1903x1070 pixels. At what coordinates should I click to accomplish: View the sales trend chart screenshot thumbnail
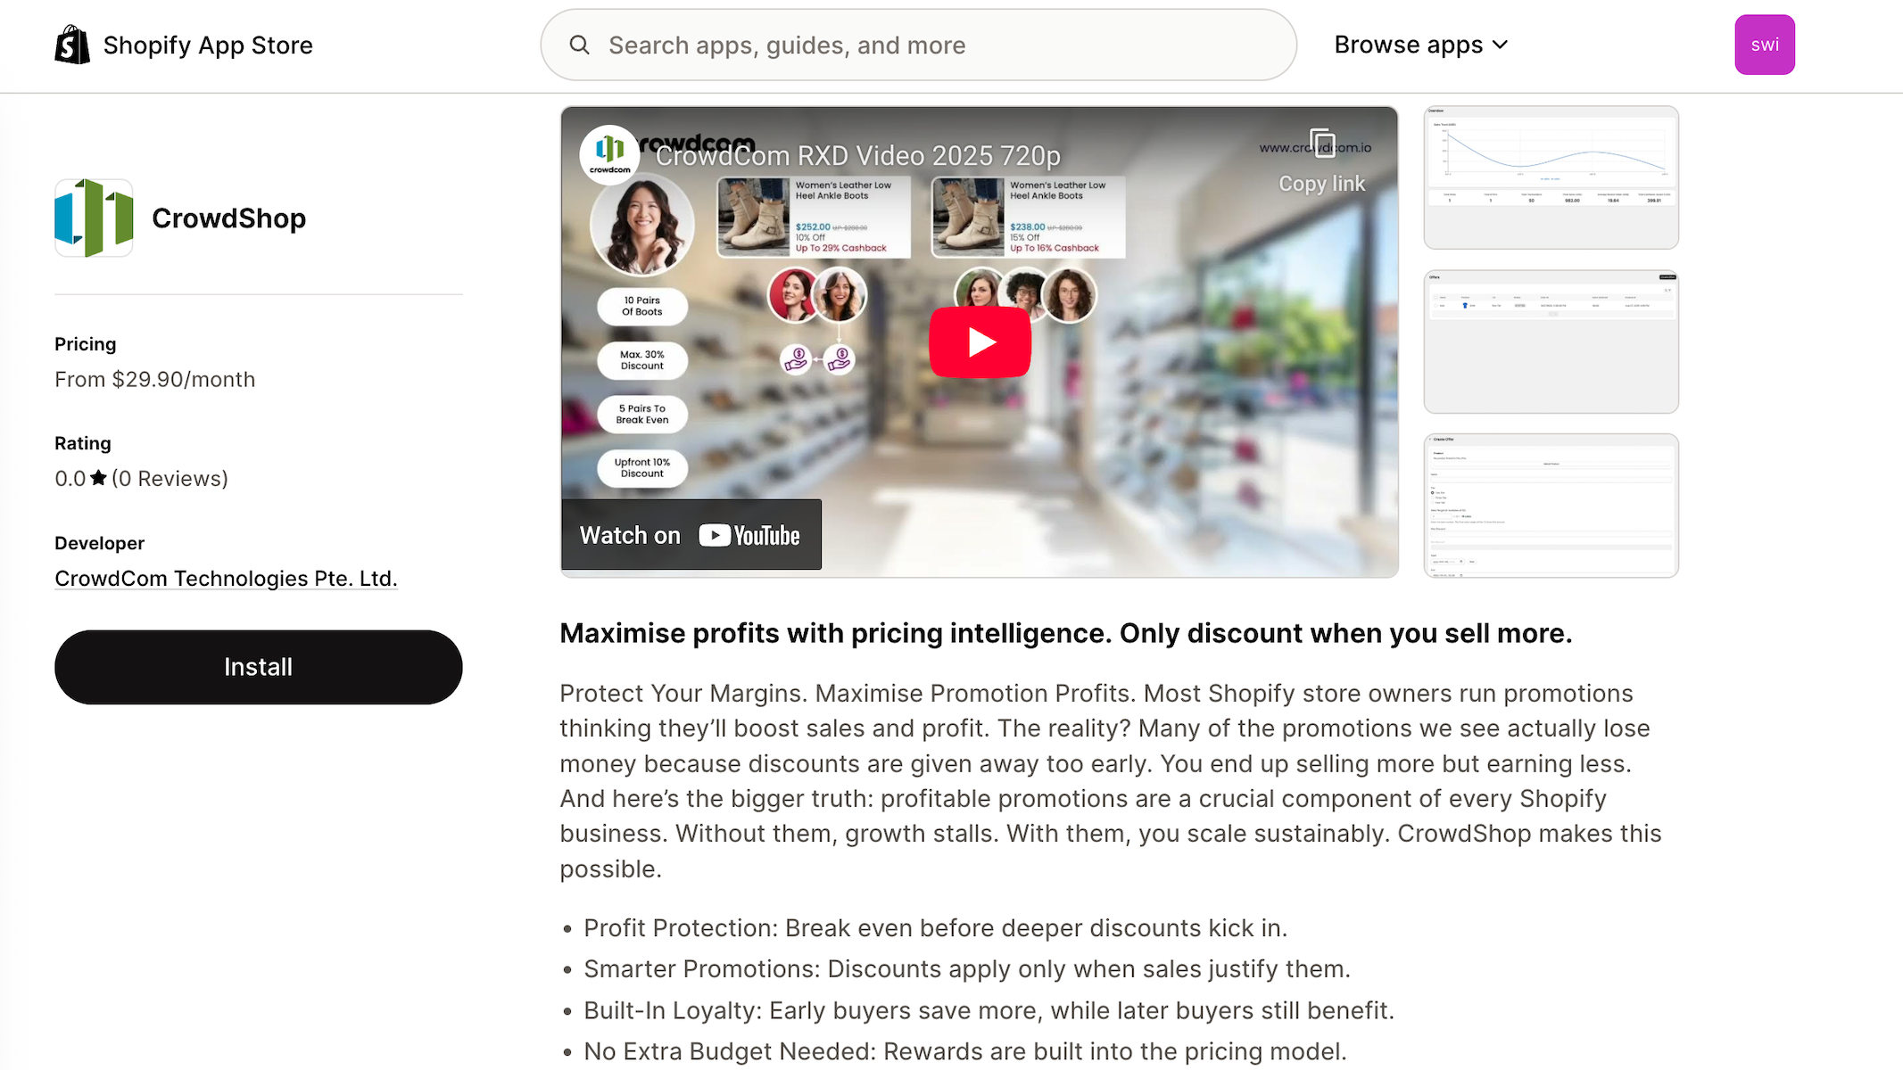pos(1551,177)
